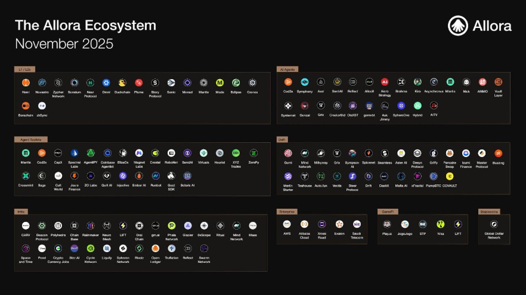Click the Polyhedra icon

pyautogui.click(x=58, y=226)
